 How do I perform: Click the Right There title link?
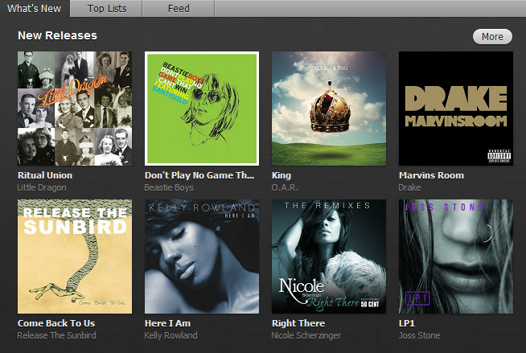298,323
